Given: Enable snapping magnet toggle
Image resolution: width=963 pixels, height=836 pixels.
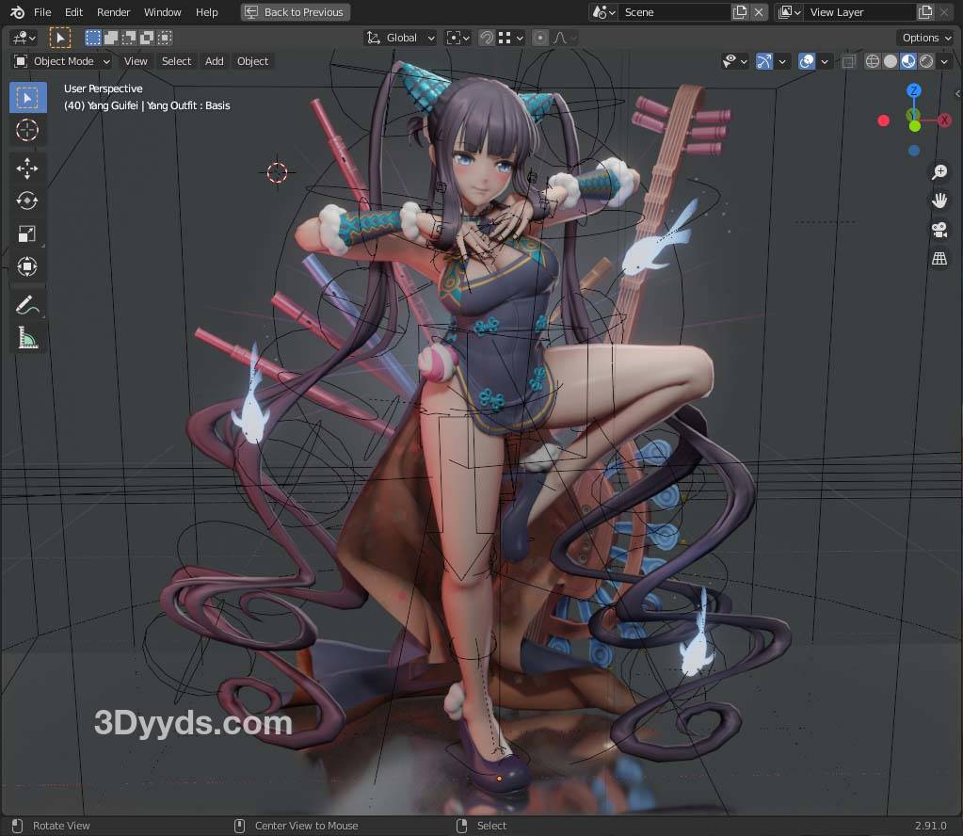Looking at the screenshot, I should (486, 38).
